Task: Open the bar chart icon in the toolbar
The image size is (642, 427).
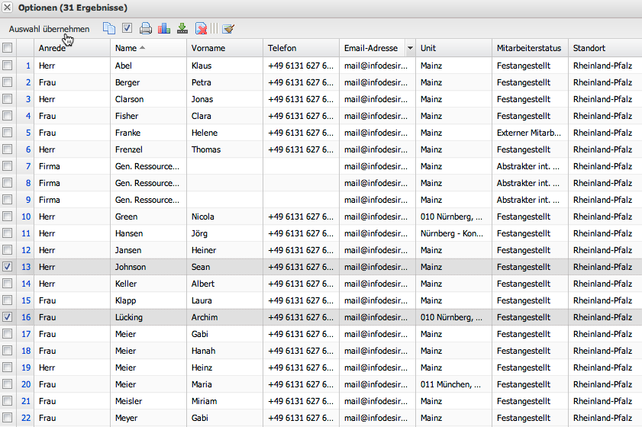Action: coord(163,29)
